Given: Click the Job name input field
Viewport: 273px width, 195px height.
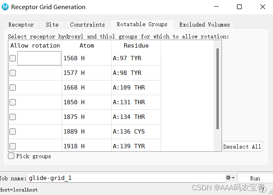Looking at the screenshot, I should (x=127, y=178).
